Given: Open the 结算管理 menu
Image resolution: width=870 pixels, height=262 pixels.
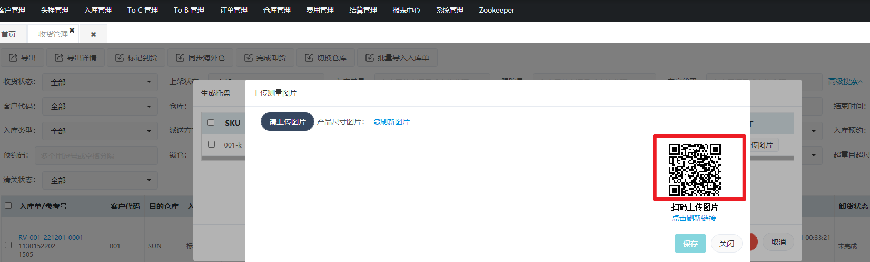Looking at the screenshot, I should click(363, 10).
